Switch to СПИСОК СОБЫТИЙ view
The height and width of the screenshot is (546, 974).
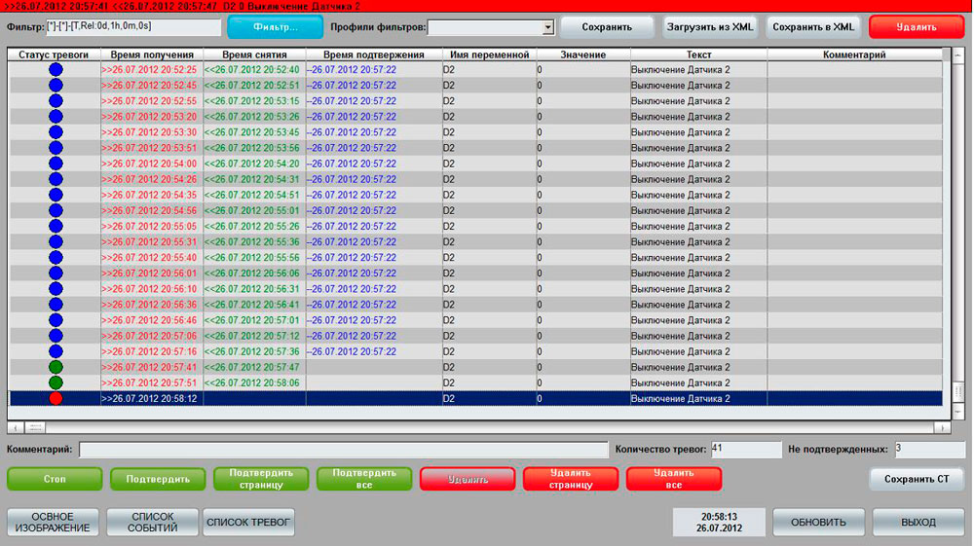tap(152, 523)
